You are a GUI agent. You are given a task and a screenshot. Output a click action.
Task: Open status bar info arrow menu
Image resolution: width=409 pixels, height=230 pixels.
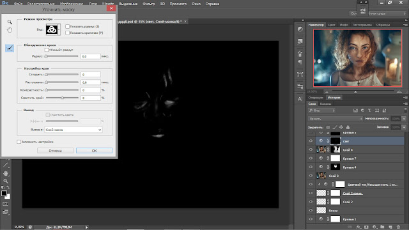tap(87, 227)
